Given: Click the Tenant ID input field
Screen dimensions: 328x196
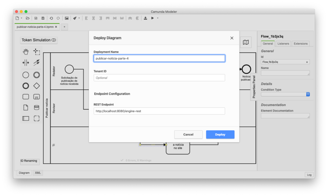Looking at the screenshot, I should click(x=159, y=78).
